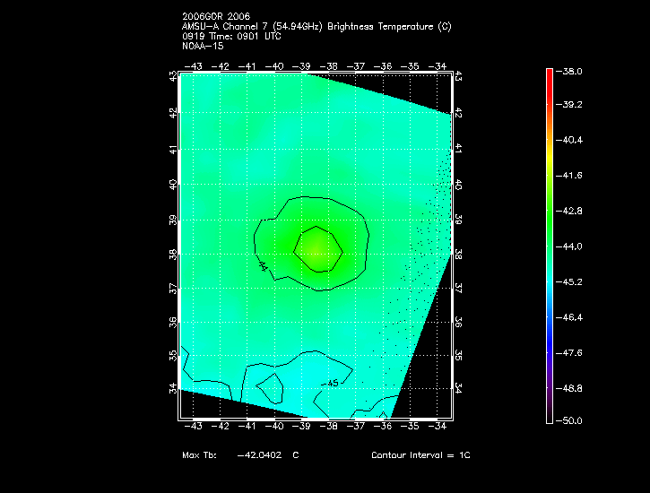
Task: Click the NOAA-15 satellite label
Action: (x=203, y=46)
